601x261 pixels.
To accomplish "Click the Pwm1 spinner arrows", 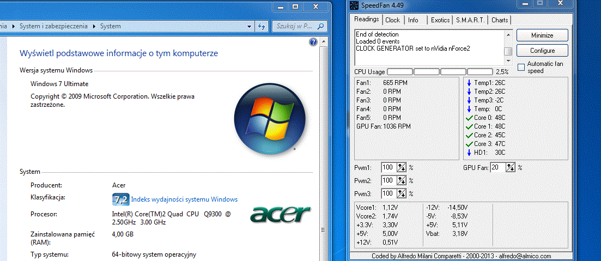I will pyautogui.click(x=402, y=167).
